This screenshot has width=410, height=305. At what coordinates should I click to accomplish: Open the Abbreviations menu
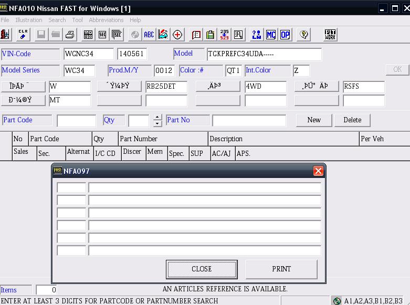[x=106, y=20]
